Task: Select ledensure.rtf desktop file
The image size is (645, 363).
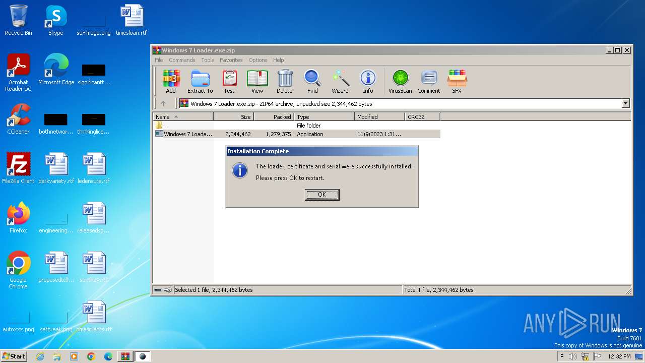Action: (94, 168)
